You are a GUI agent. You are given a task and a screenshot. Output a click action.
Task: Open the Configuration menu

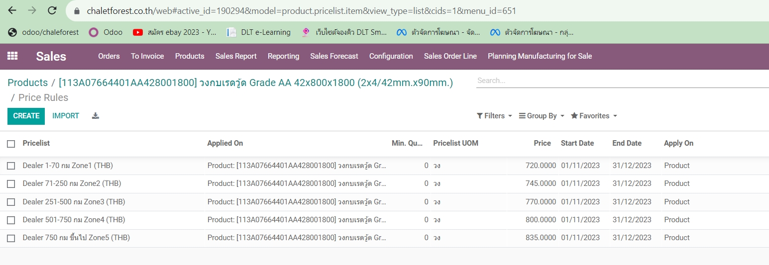[391, 56]
